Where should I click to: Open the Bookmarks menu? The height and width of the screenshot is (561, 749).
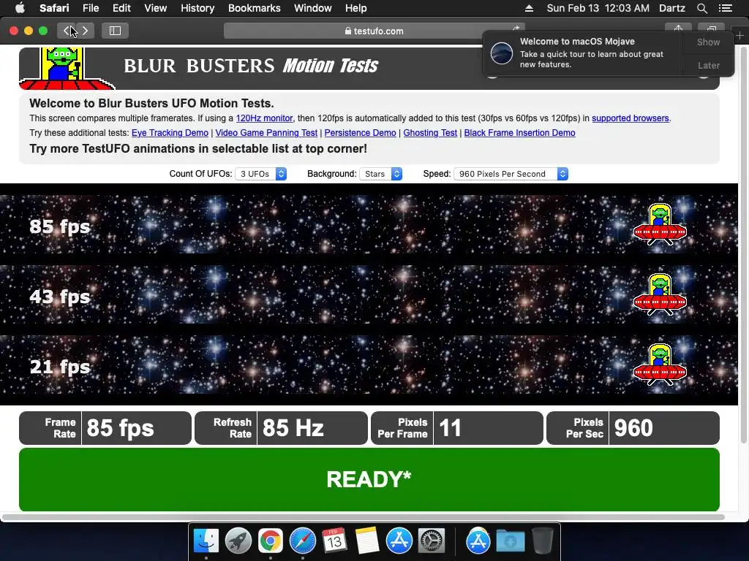[254, 8]
